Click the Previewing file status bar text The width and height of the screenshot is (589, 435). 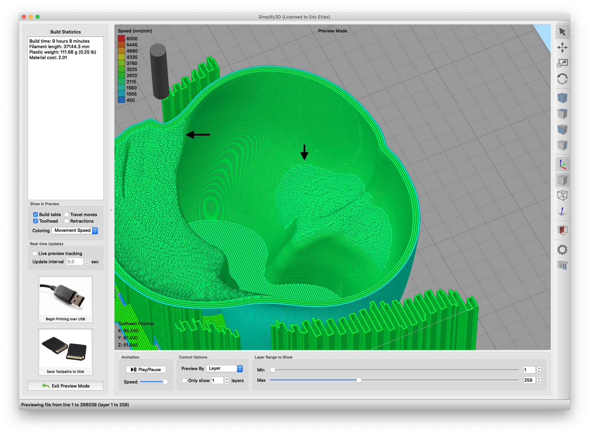[x=75, y=405]
